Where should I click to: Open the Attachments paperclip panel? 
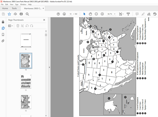pos(3,41)
